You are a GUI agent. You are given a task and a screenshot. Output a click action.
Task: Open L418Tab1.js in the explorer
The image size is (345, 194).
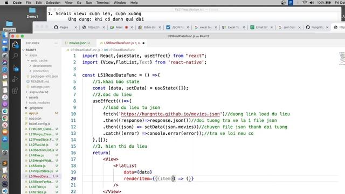(37, 187)
